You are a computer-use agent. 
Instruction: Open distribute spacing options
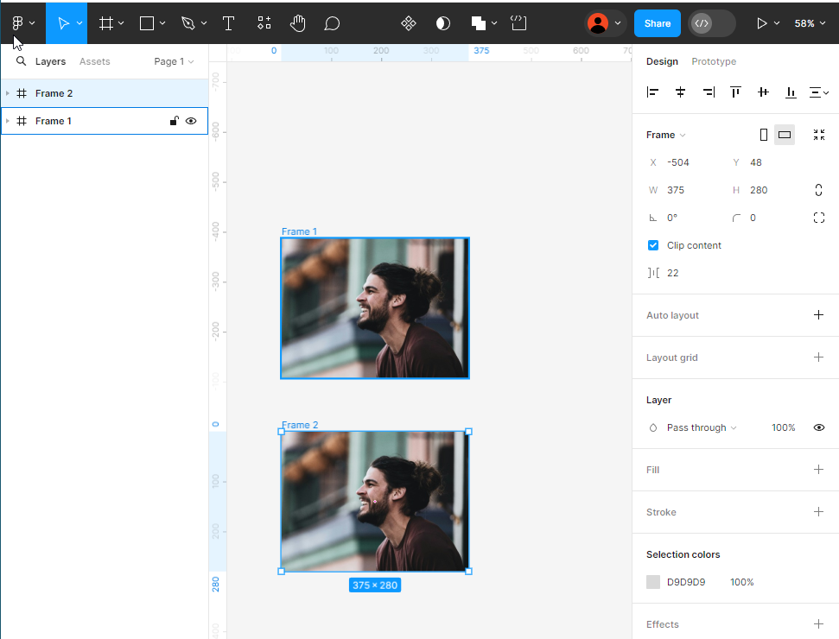[x=818, y=92]
